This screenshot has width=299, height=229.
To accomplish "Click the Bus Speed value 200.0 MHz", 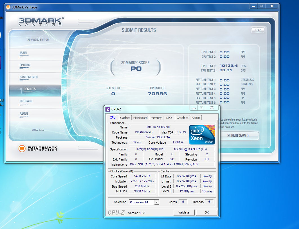I will (x=142, y=186).
